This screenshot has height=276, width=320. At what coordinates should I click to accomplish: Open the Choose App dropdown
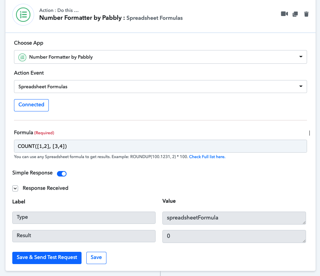click(160, 57)
